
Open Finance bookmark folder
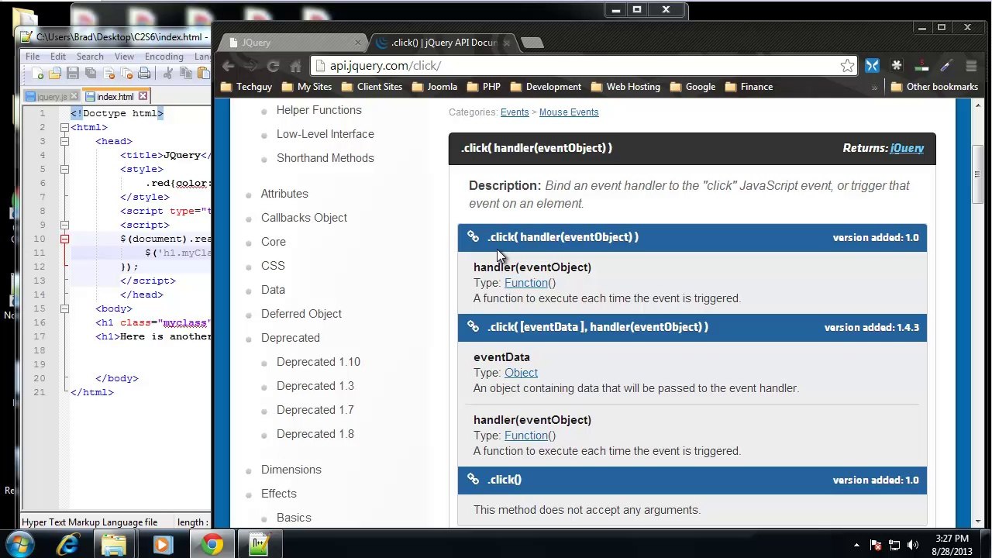(x=749, y=87)
